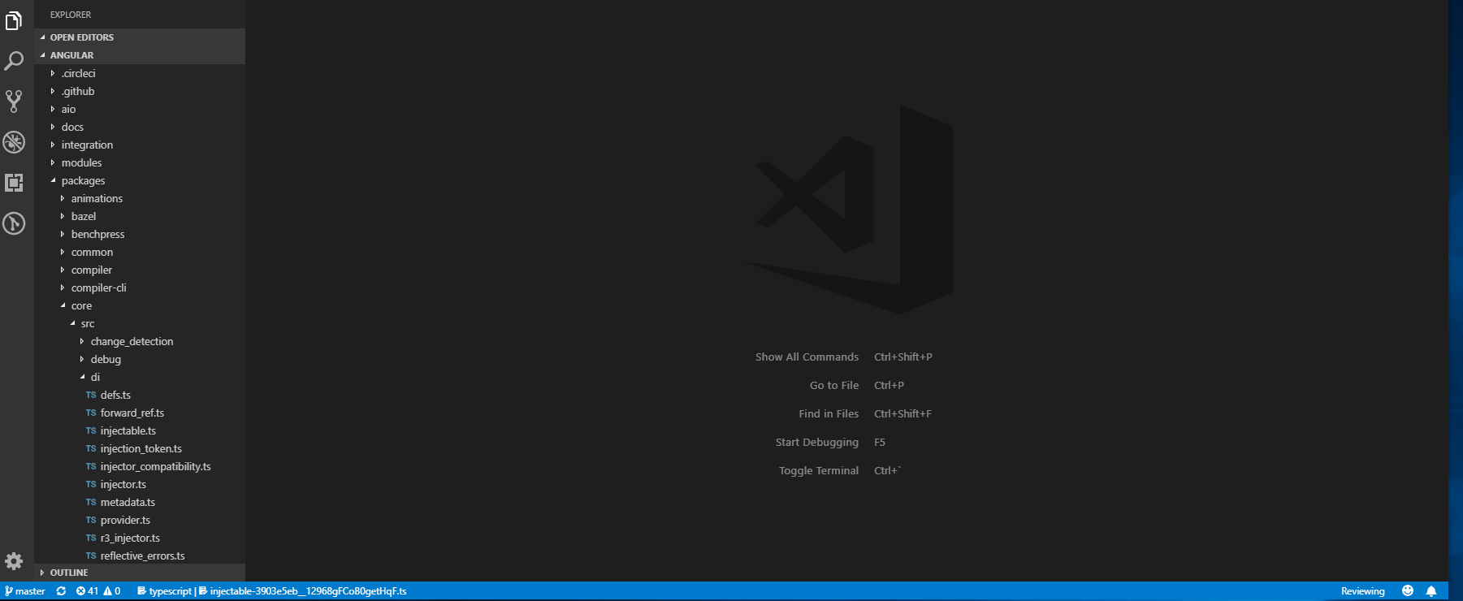Click Toggle Terminal hint text
This screenshot has width=1463, height=601.
[x=819, y=470]
